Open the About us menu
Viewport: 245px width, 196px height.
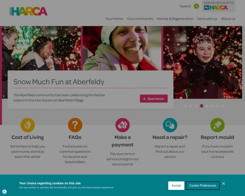point(228,19)
